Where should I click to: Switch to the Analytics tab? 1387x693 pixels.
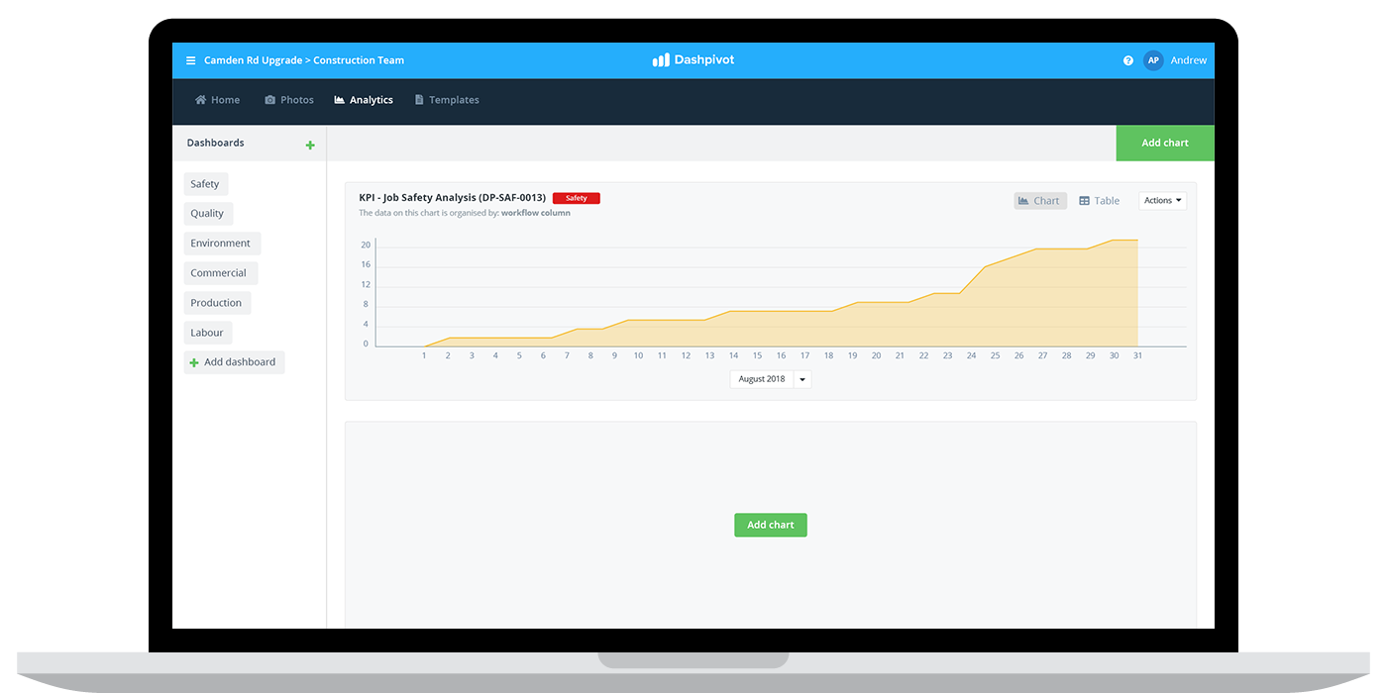coord(364,100)
